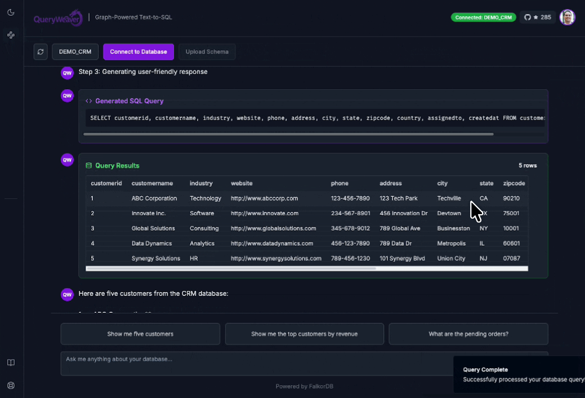Select 'Show me five customers' suggestion
This screenshot has width=585, height=398.
(x=140, y=334)
